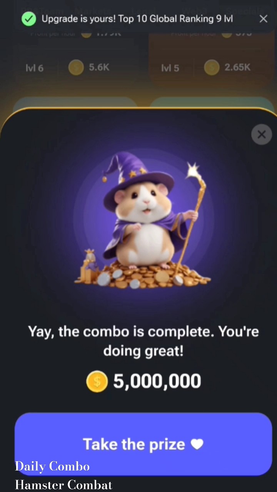Tap the 5,000,000 reward amount

pyautogui.click(x=157, y=381)
